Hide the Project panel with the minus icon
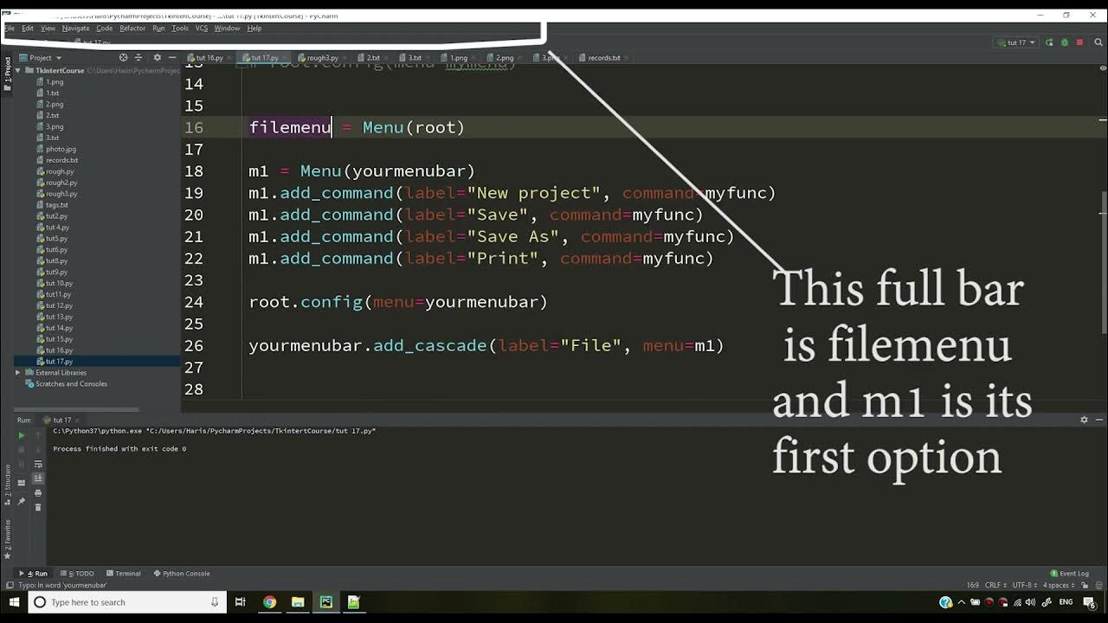 point(172,58)
